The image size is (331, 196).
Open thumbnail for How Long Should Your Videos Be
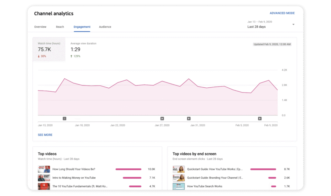tap(44, 169)
